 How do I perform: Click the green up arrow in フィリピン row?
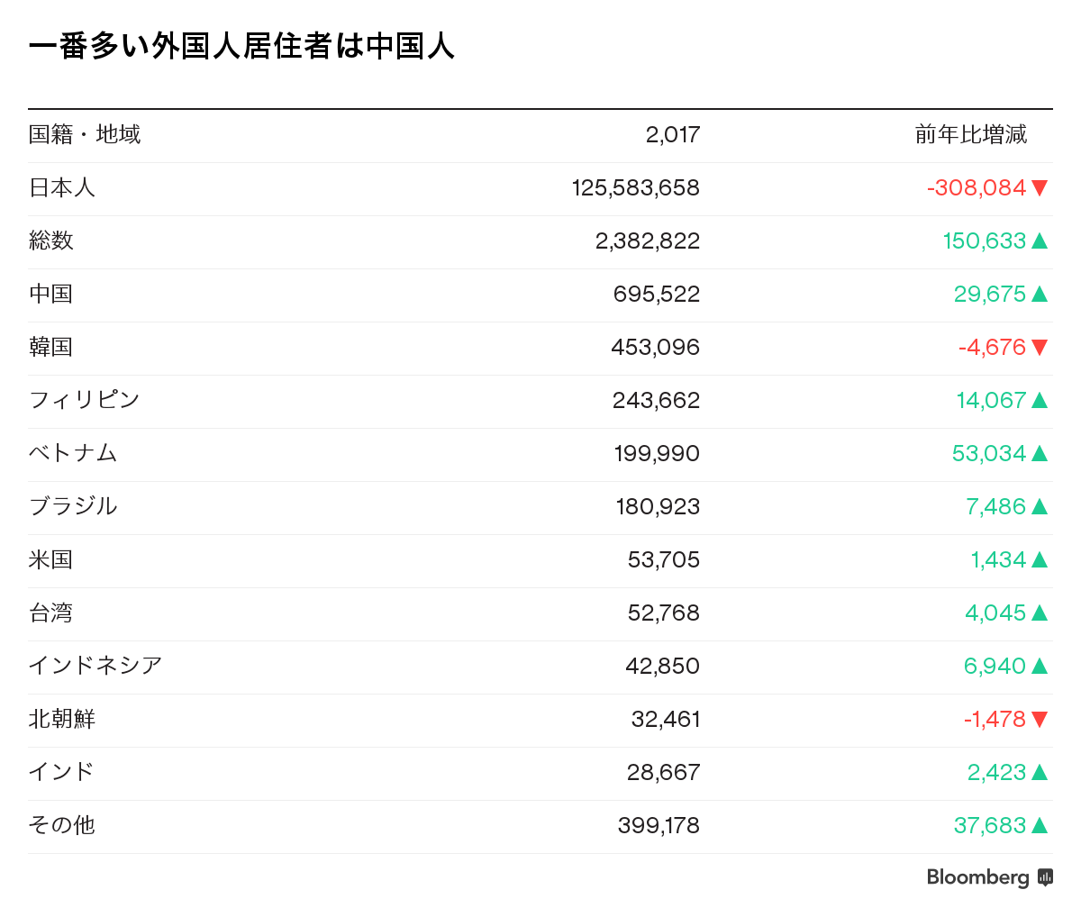[1040, 400]
